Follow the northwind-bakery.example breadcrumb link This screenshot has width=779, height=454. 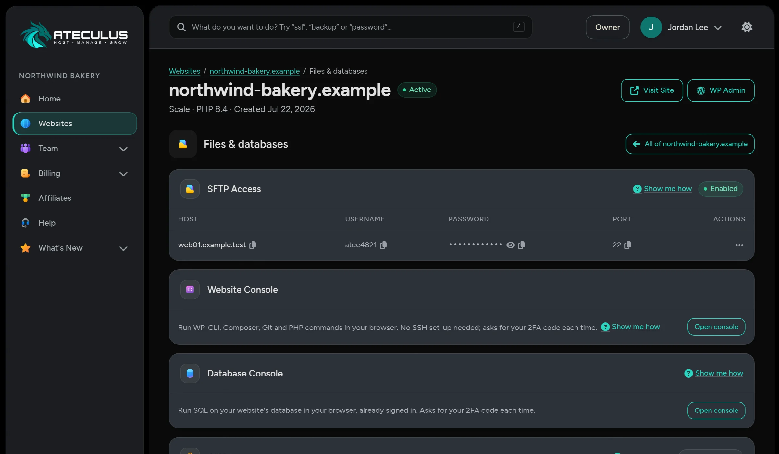point(255,71)
